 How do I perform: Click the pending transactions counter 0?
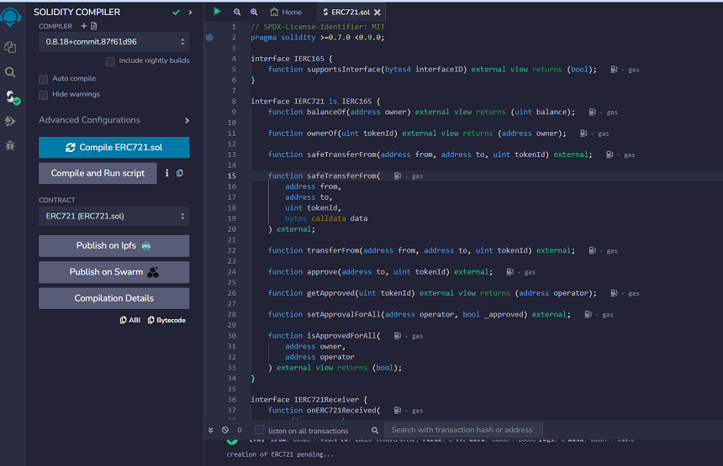coord(240,430)
